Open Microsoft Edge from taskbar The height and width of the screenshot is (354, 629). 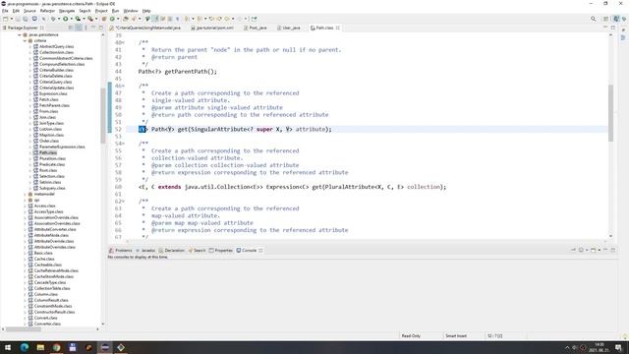click(x=24, y=347)
